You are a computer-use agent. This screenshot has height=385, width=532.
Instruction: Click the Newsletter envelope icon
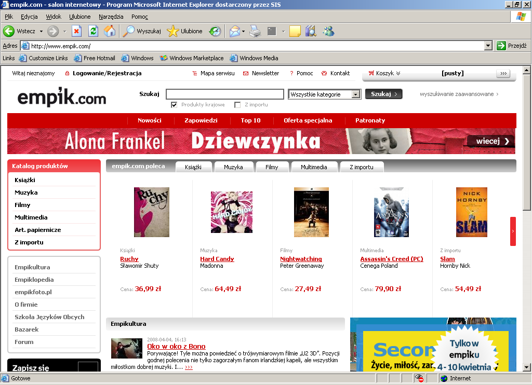pyautogui.click(x=246, y=73)
